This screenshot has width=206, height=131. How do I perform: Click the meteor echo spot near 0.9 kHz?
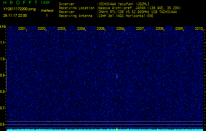[117, 76]
